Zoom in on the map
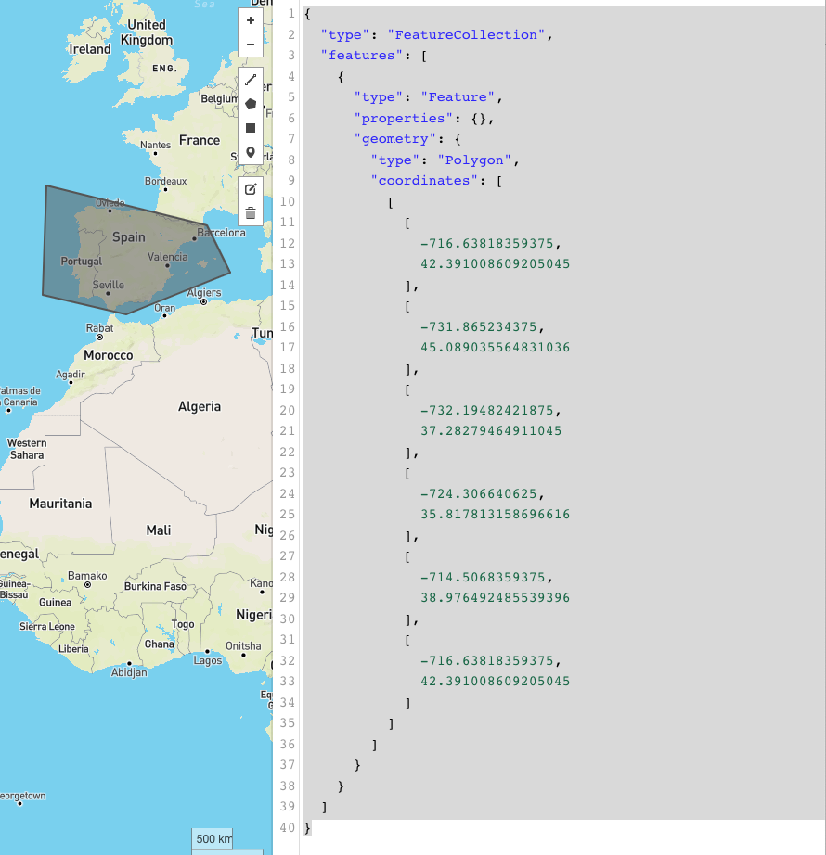Image resolution: width=826 pixels, height=855 pixels. click(250, 20)
